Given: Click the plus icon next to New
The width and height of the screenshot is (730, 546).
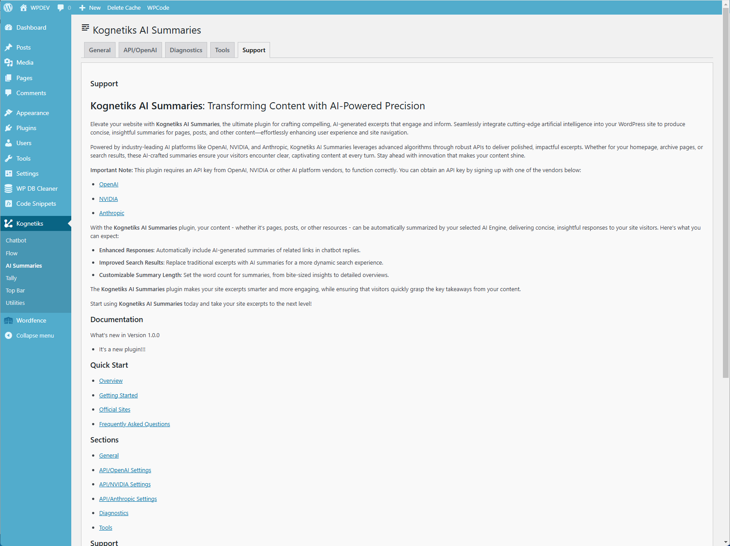Looking at the screenshot, I should pos(82,8).
